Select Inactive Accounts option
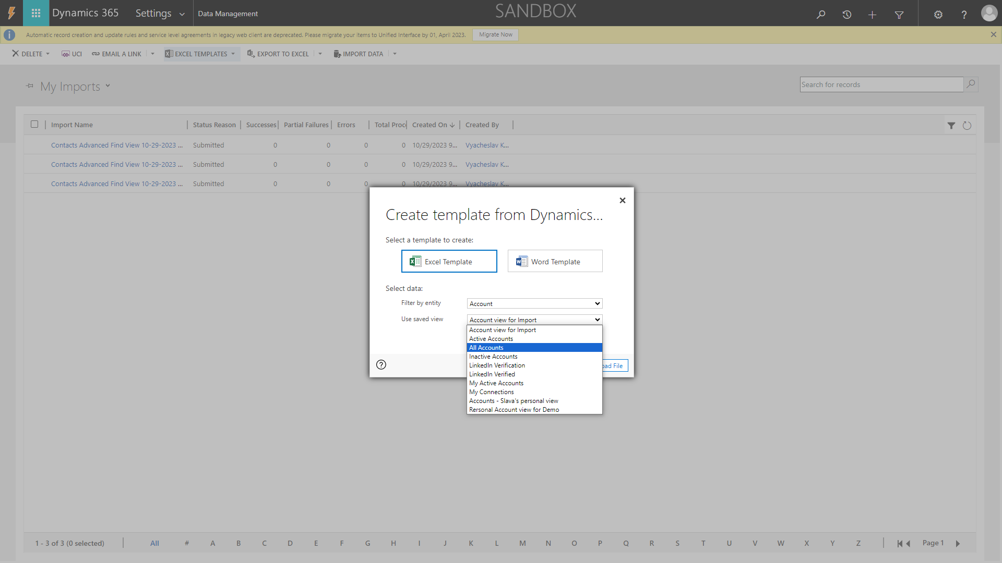This screenshot has width=1002, height=563. [534, 357]
